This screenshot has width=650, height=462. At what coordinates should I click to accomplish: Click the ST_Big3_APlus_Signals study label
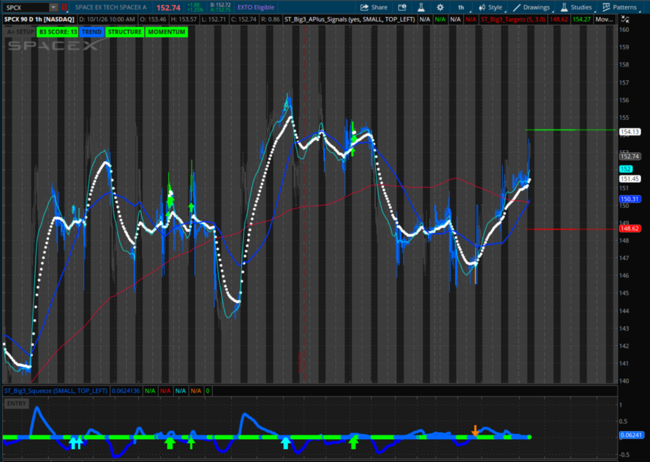coord(350,19)
